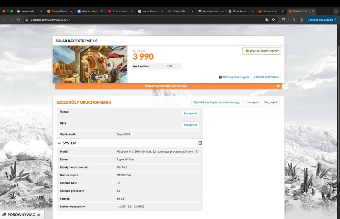Screen dimensions: 340x219
Task: Open Chrome three-dot menu
Action: coord(336,20)
